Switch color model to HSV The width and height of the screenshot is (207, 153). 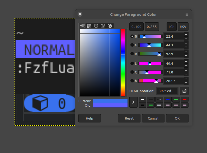click(x=183, y=27)
